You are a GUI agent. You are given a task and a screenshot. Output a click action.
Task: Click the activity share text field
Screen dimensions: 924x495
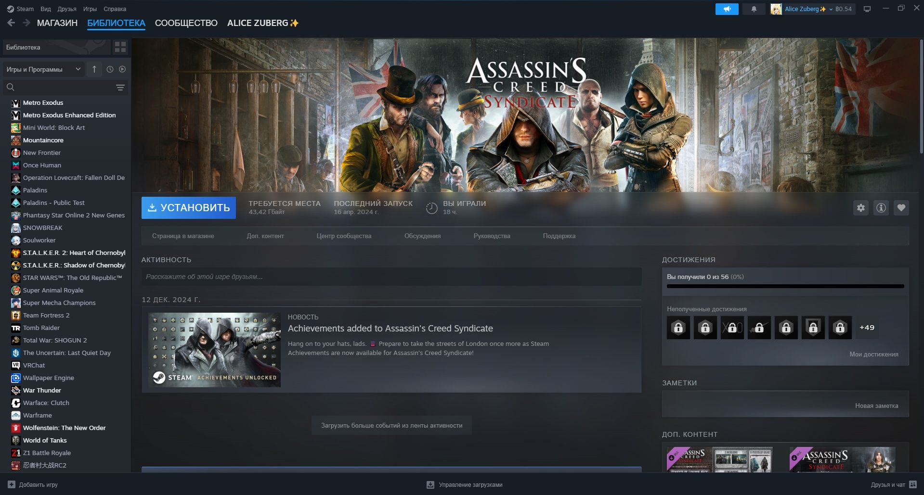click(391, 277)
